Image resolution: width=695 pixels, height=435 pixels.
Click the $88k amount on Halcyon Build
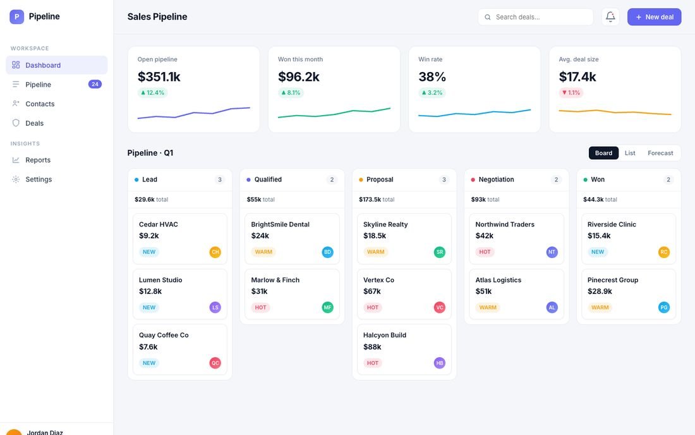372,346
